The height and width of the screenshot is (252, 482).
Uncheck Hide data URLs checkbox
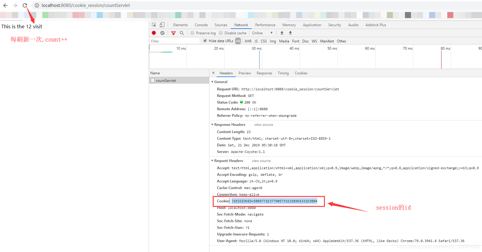pyautogui.click(x=205, y=41)
